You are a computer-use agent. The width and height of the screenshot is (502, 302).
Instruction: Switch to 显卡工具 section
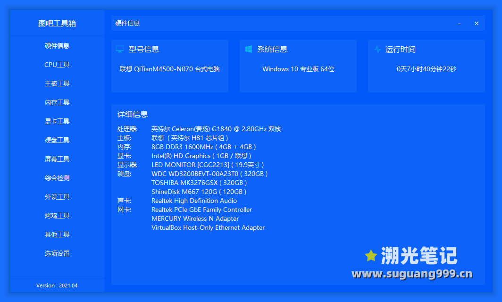click(x=57, y=121)
